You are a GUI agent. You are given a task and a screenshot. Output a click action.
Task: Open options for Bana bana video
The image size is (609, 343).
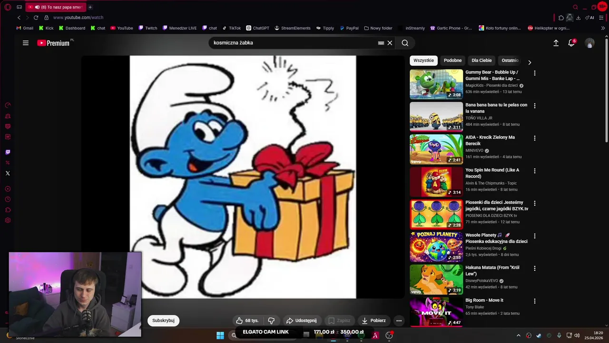pos(535,106)
